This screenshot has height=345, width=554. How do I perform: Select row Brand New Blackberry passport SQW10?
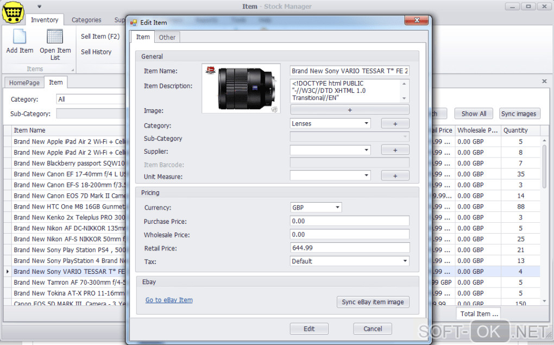coord(70,164)
